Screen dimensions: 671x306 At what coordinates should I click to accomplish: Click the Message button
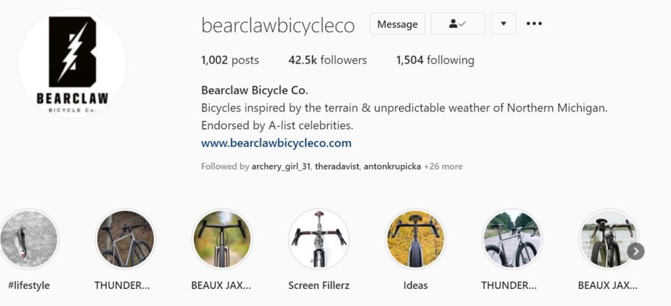click(397, 24)
